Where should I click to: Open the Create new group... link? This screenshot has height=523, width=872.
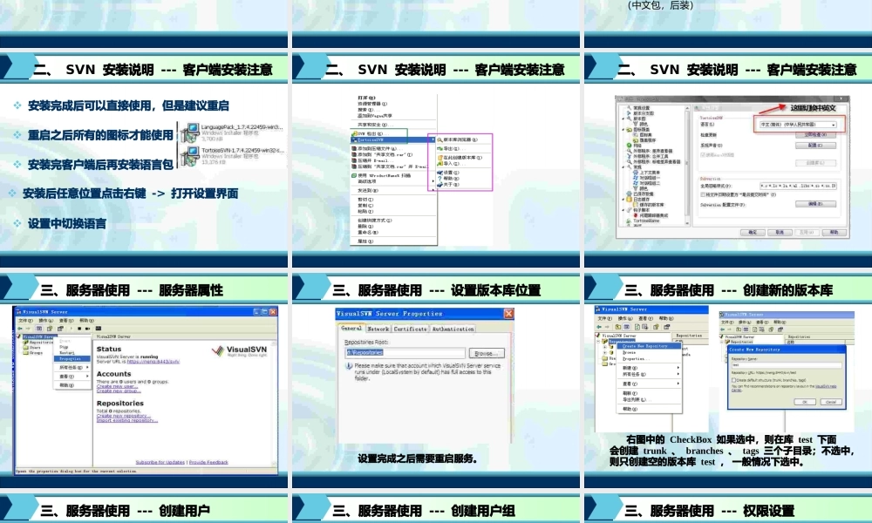tap(119, 391)
